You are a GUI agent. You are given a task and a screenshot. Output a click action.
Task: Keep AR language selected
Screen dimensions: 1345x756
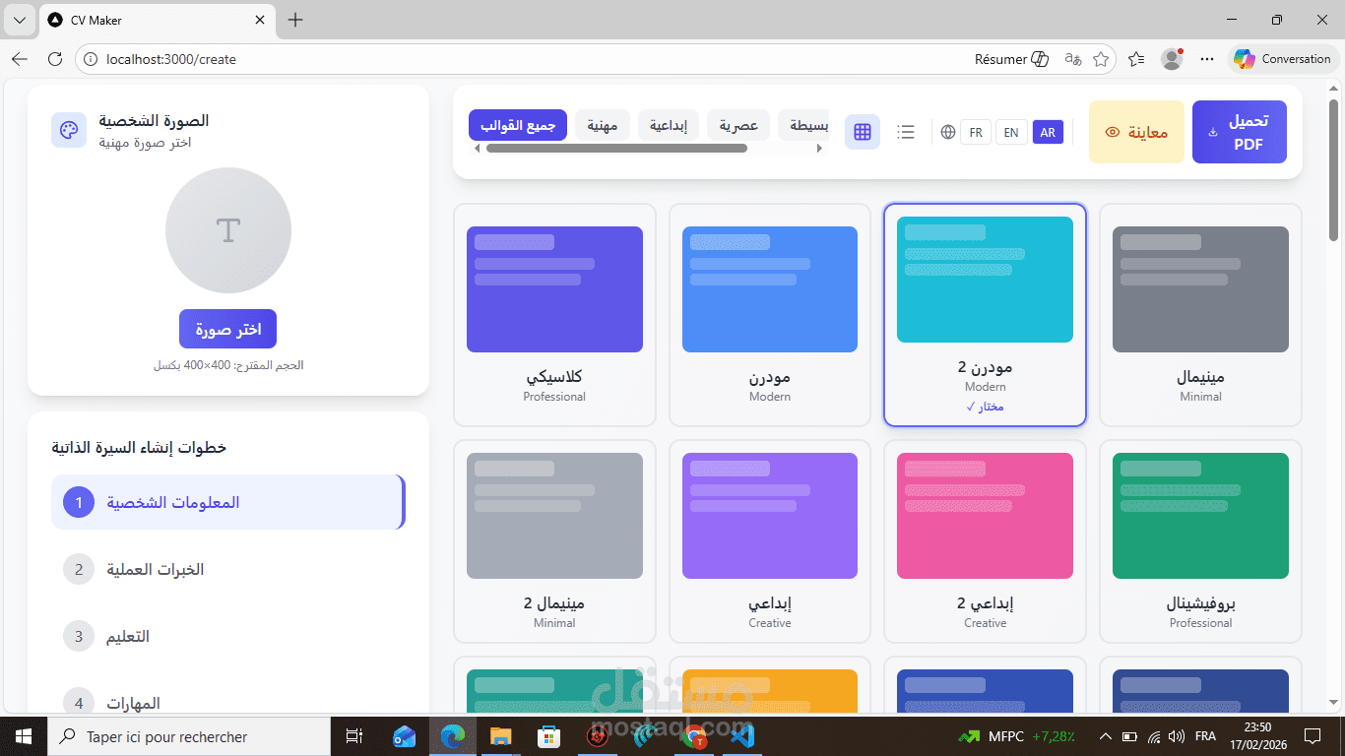pos(1048,131)
